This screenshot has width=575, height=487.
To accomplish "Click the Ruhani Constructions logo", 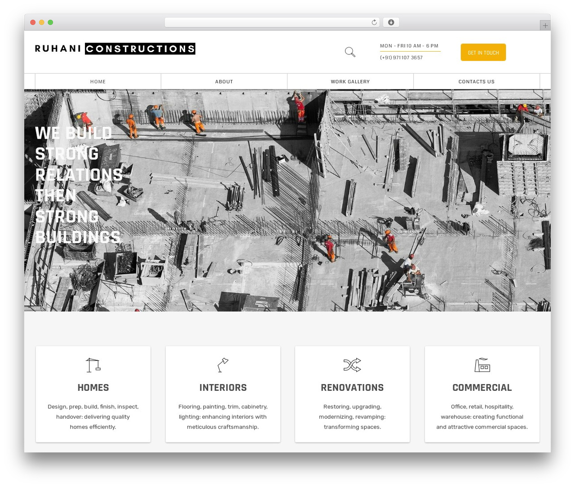I will 115,49.
